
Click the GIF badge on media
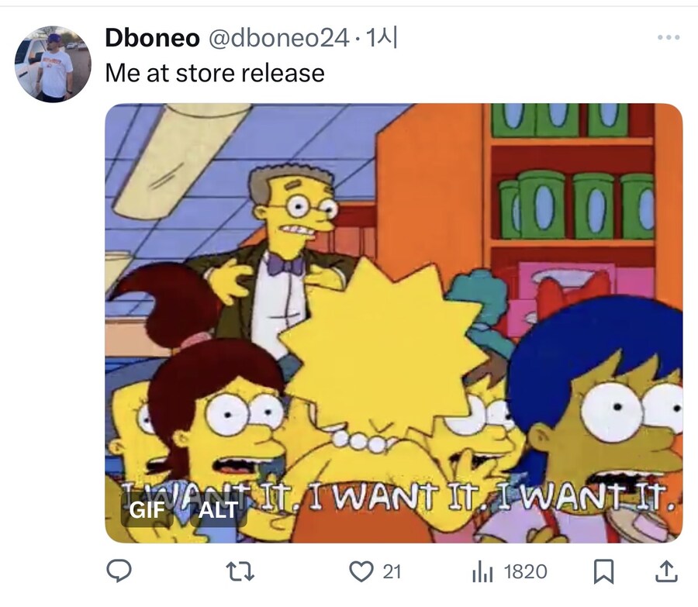(x=147, y=510)
